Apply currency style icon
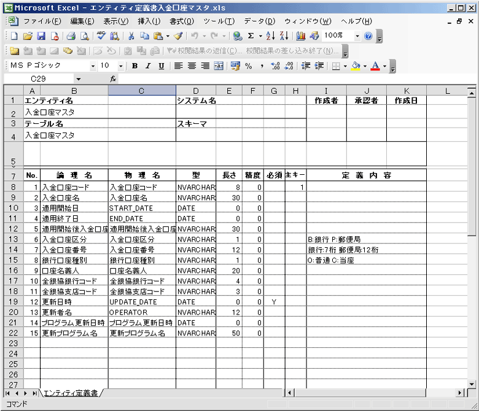Screen dimensions: 479x411 (235, 66)
